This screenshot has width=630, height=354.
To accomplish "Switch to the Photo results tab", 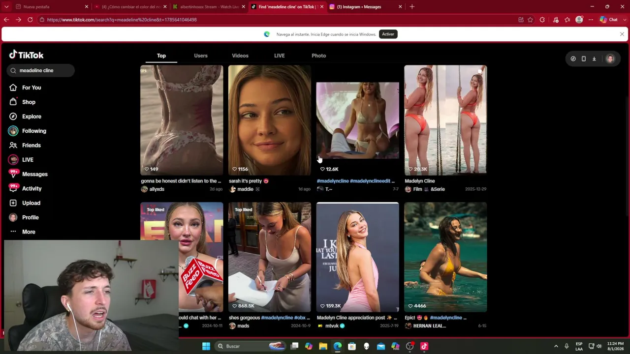I will click(319, 56).
